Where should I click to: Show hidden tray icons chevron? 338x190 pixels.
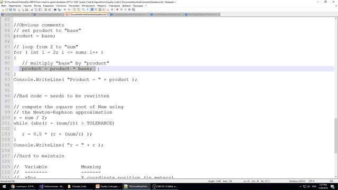tap(301, 186)
